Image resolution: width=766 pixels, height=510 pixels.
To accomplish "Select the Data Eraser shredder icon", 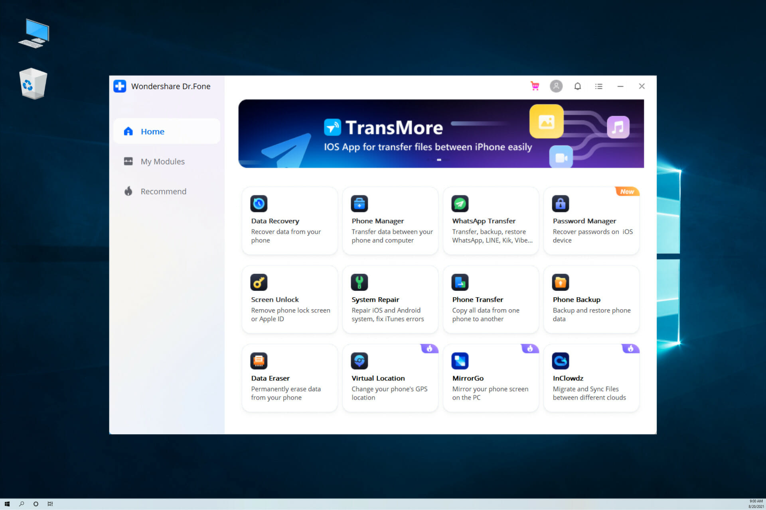I will coord(259,361).
